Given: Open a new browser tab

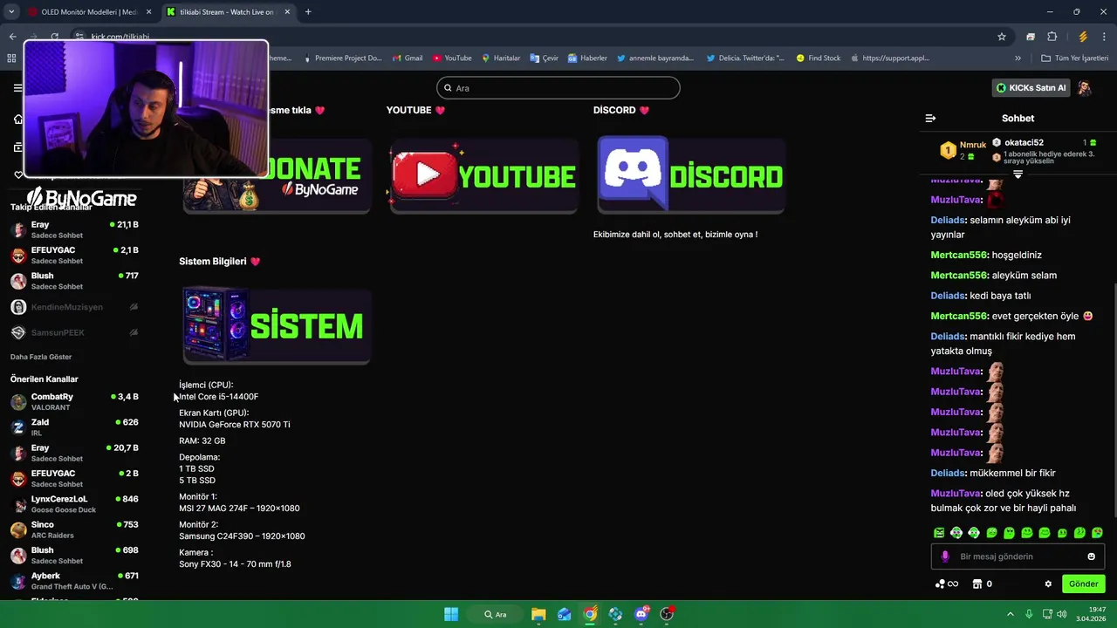Looking at the screenshot, I should [x=308, y=12].
